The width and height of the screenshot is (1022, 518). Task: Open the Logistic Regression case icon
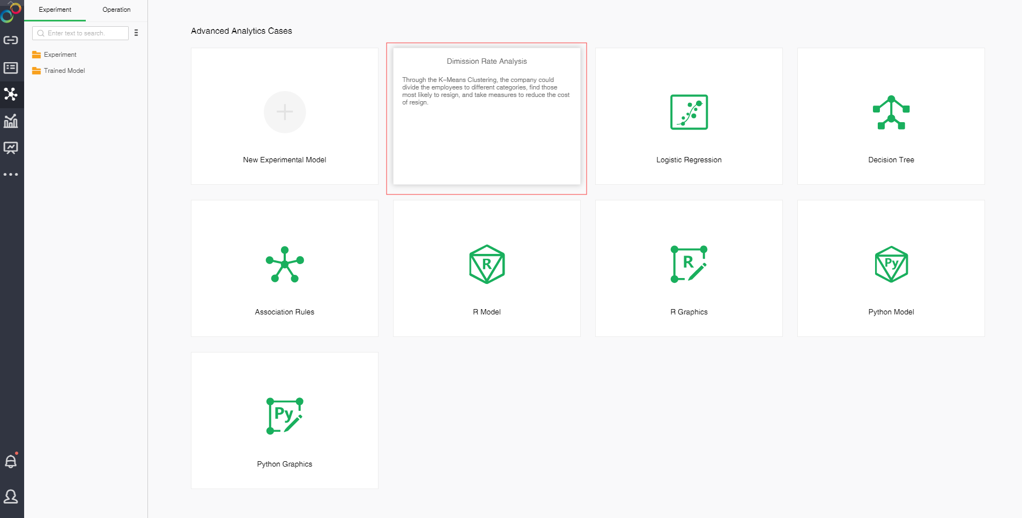tap(688, 112)
